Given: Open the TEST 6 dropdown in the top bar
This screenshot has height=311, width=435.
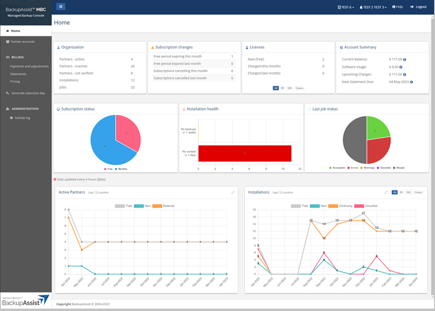Looking at the screenshot, I should [346, 7].
